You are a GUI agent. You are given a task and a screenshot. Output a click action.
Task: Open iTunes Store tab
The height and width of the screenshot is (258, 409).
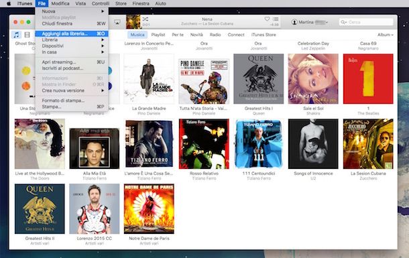point(264,35)
